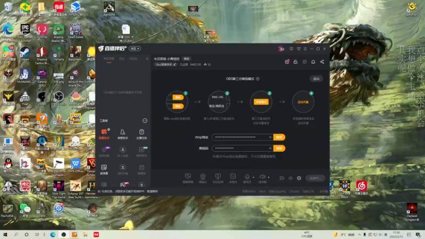This screenshot has height=239, width=425.
Task: Click the first orange copy button in step 1
Action: [178, 97]
